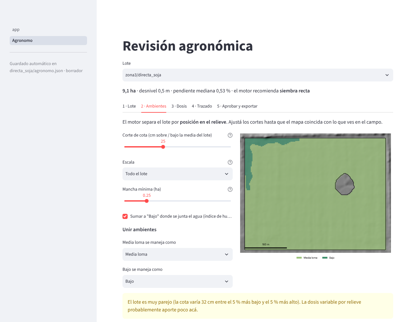The width and height of the screenshot is (419, 322).
Task: Uncheck Sumar a "Bajo" checkbox
Action: click(x=125, y=216)
